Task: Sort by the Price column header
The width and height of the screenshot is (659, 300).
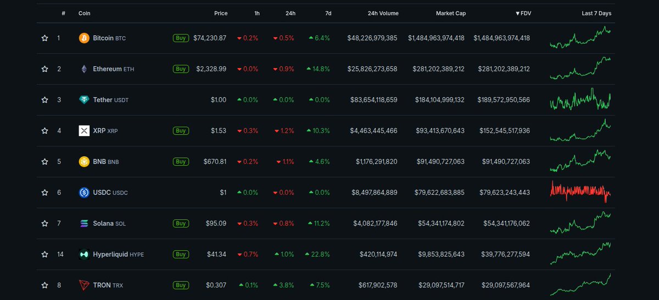Action: [x=221, y=13]
